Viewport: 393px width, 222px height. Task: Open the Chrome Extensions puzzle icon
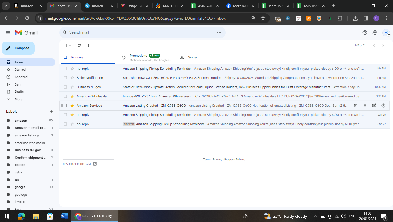click(340, 18)
